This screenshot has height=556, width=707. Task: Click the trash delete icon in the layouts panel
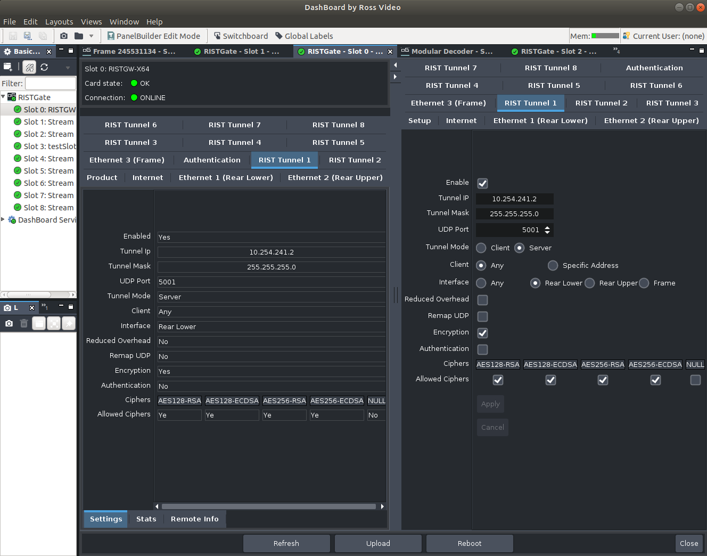[24, 323]
